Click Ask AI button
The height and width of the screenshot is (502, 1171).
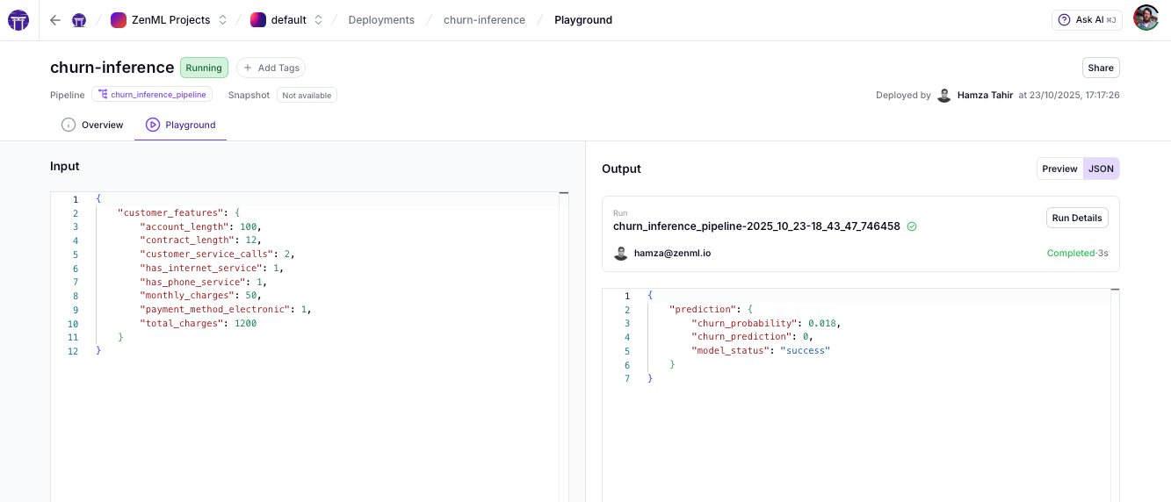click(x=1087, y=20)
